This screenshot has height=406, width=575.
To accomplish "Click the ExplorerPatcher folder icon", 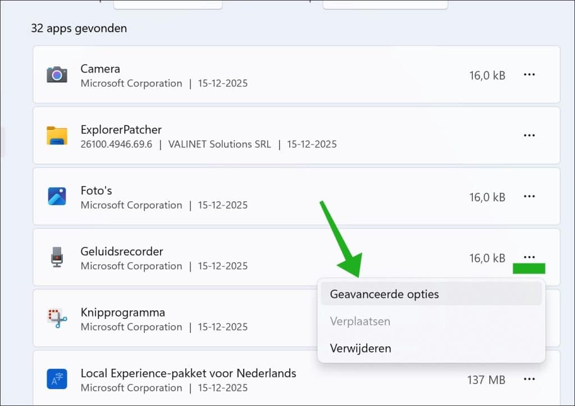I will [56, 136].
